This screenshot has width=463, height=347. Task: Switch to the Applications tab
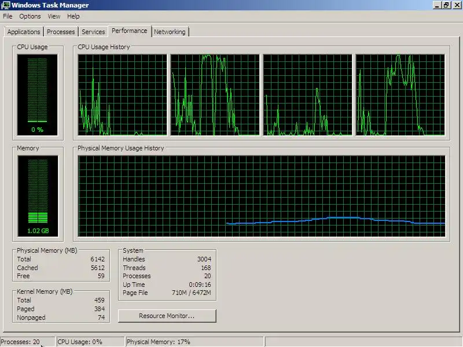point(24,32)
